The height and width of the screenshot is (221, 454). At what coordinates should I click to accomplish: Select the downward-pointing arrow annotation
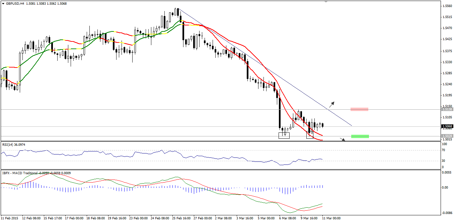(x=342, y=139)
